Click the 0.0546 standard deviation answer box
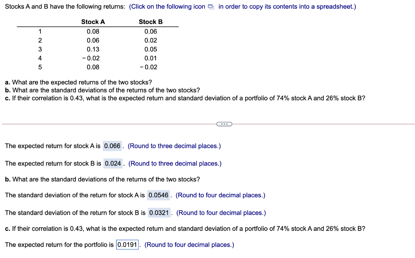The width and height of the screenshot is (415, 258). coord(158,195)
